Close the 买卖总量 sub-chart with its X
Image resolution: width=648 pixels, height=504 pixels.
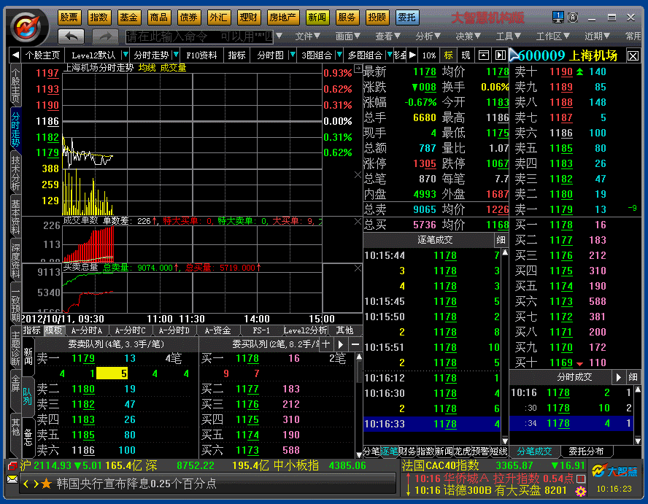tap(358, 268)
